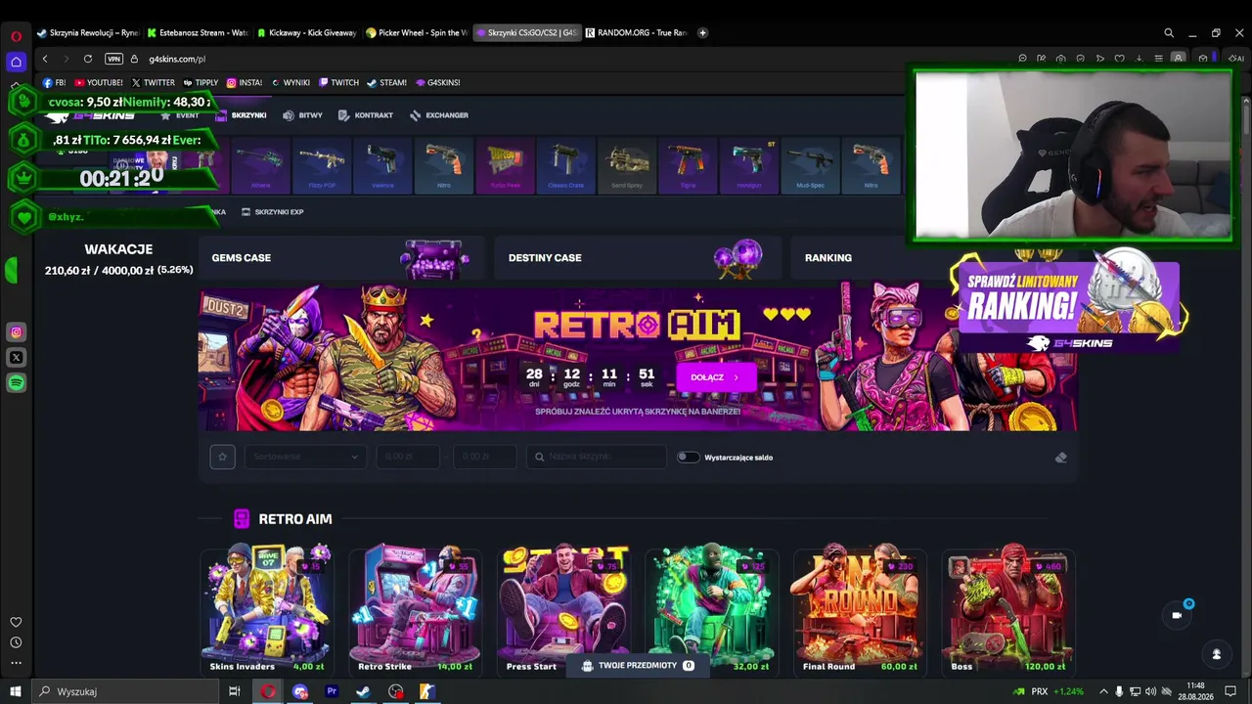Open Skins Invaders case
This screenshot has width=1252, height=704.
(267, 611)
